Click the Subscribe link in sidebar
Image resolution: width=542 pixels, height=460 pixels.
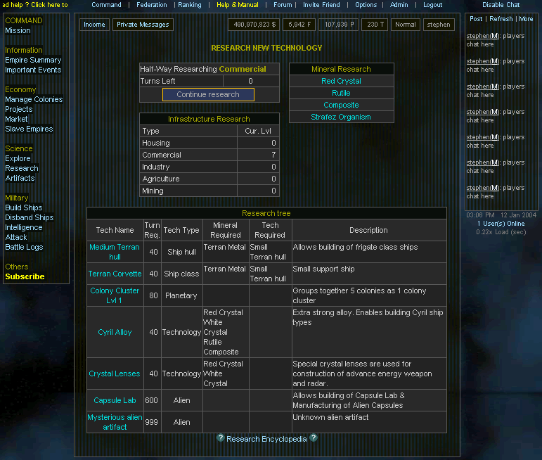point(25,277)
